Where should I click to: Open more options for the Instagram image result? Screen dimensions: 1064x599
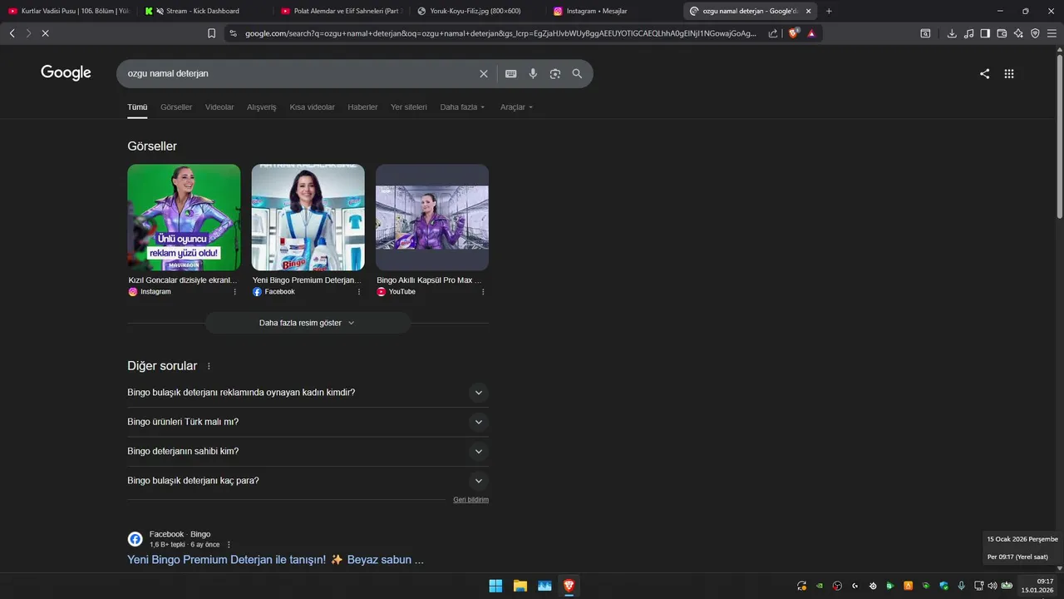[x=234, y=292]
